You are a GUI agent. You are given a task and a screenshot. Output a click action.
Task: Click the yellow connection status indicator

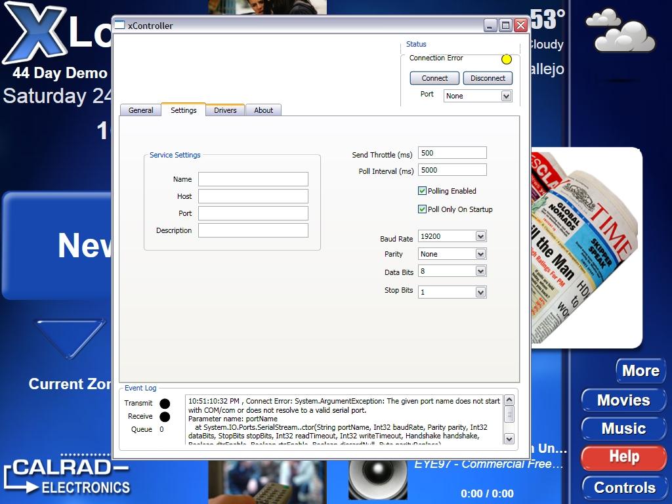(x=506, y=60)
